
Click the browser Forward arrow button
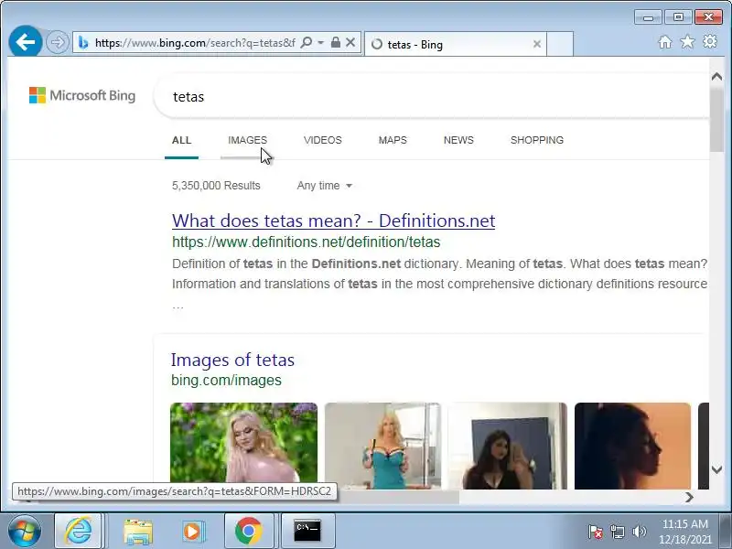tap(58, 43)
